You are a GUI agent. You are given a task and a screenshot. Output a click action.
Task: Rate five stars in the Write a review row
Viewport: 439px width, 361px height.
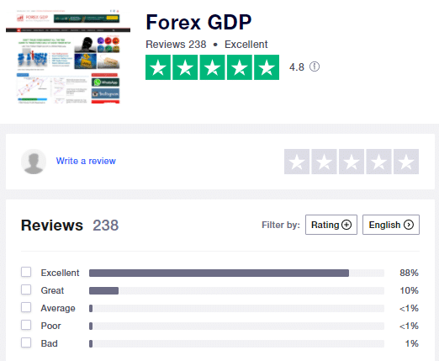click(406, 162)
